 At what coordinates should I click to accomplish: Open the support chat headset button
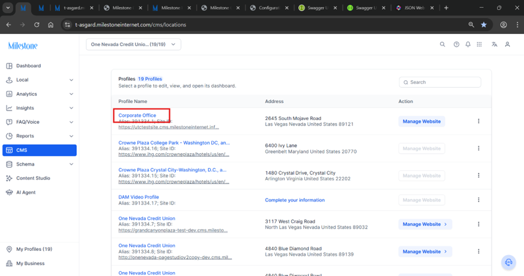508,262
